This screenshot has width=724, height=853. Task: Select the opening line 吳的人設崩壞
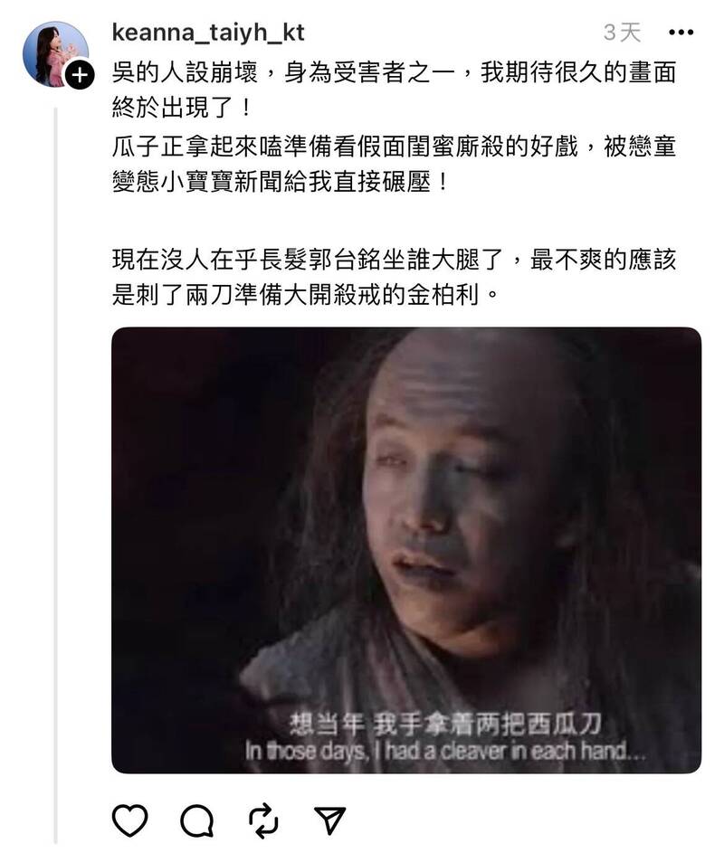(185, 72)
